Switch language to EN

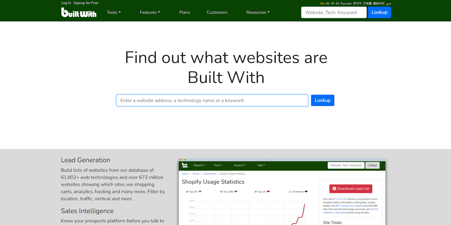322,4
